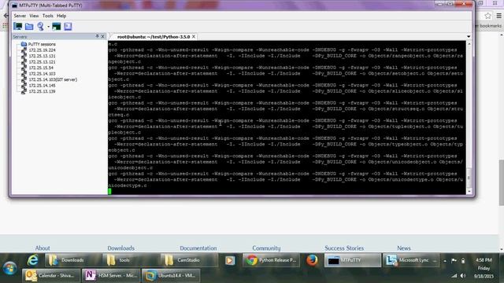Open the Tools menu
Viewport: 504px width, 283px height.
[47, 16]
